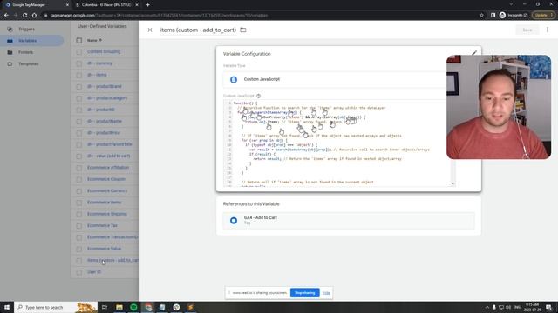
Task: Open the three-dot more actions menu
Action: (548, 30)
